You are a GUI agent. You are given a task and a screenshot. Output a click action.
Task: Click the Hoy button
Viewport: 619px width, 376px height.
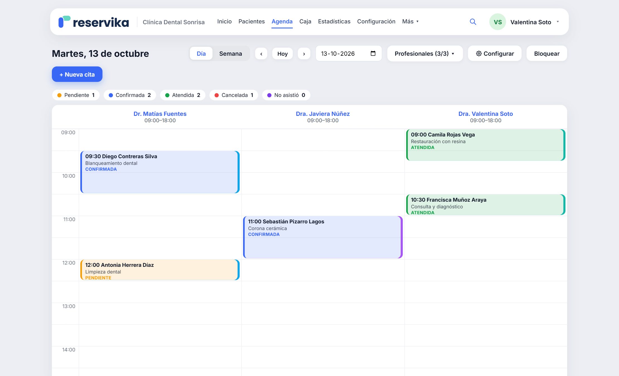[x=282, y=53]
